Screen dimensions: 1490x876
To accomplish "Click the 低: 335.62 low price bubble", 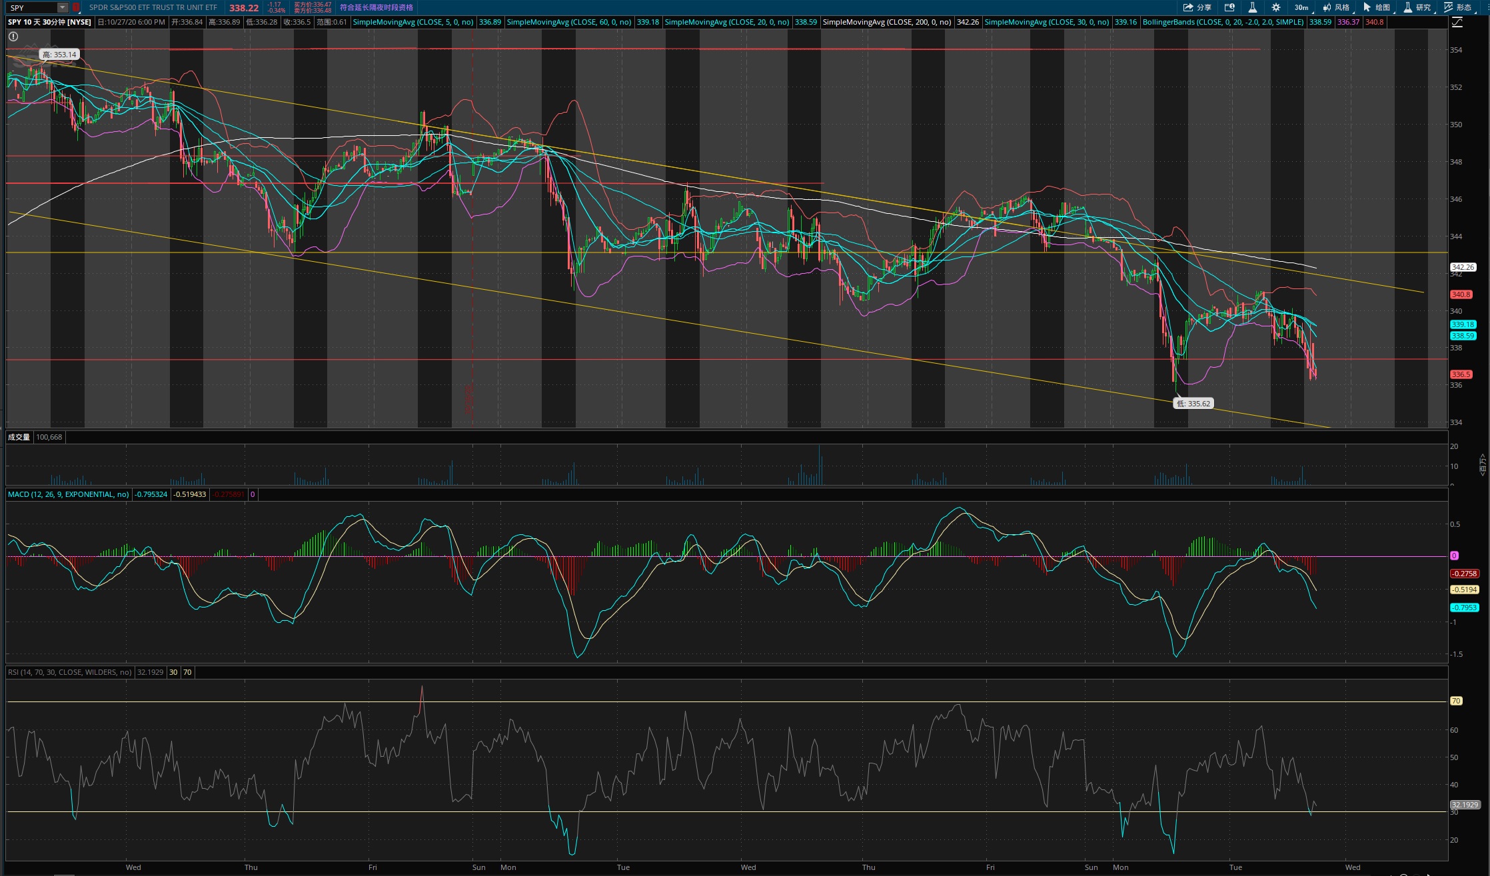I will tap(1193, 403).
